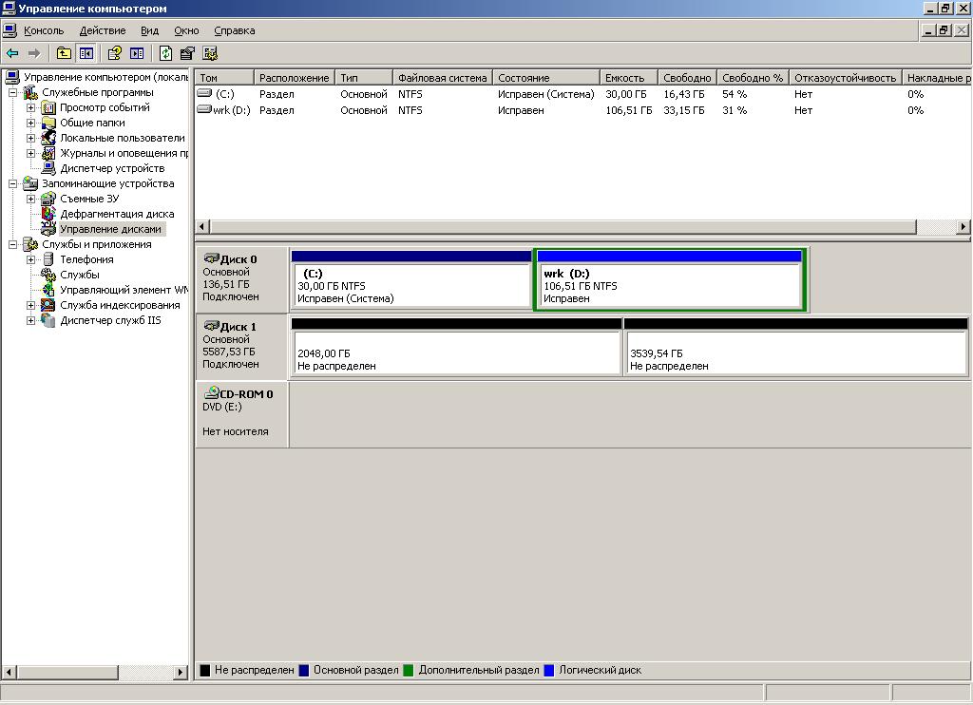Click the Диск 0 disk label

238,259
